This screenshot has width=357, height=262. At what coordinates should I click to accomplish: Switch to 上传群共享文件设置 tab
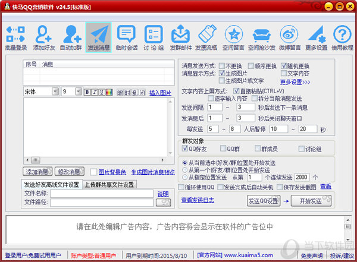coord(109,184)
